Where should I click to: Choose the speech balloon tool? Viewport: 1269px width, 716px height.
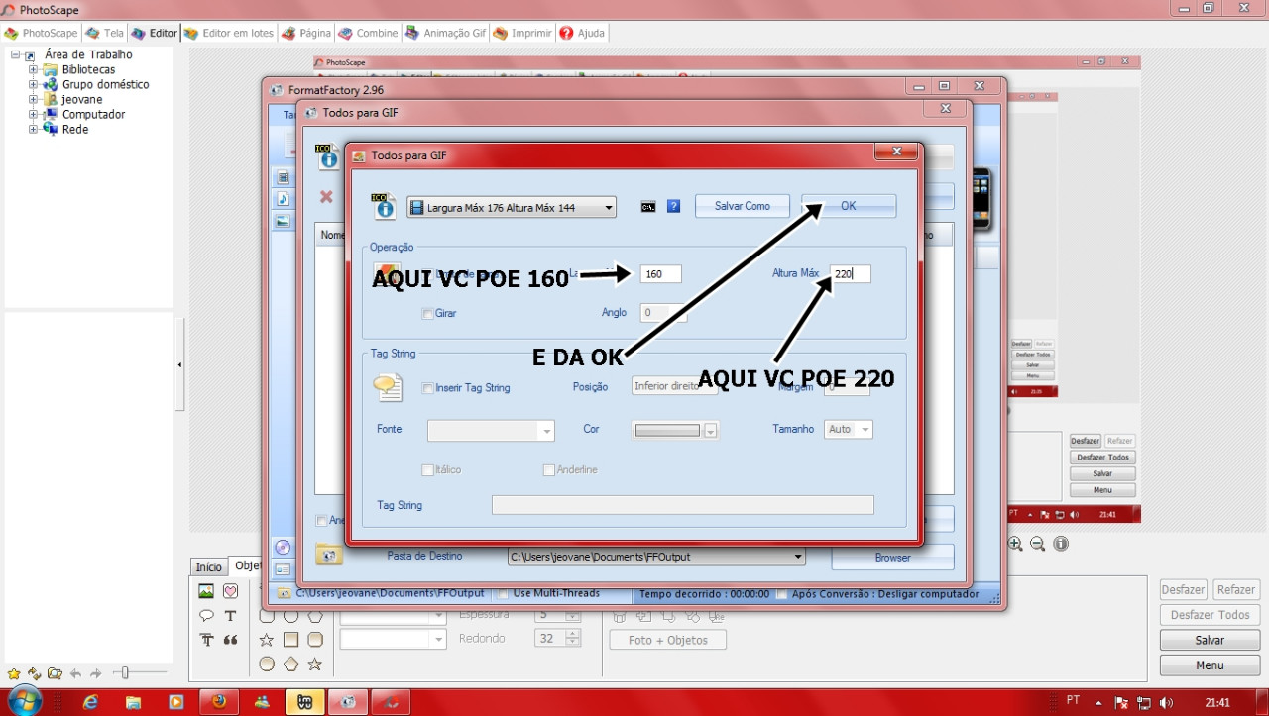[206, 616]
